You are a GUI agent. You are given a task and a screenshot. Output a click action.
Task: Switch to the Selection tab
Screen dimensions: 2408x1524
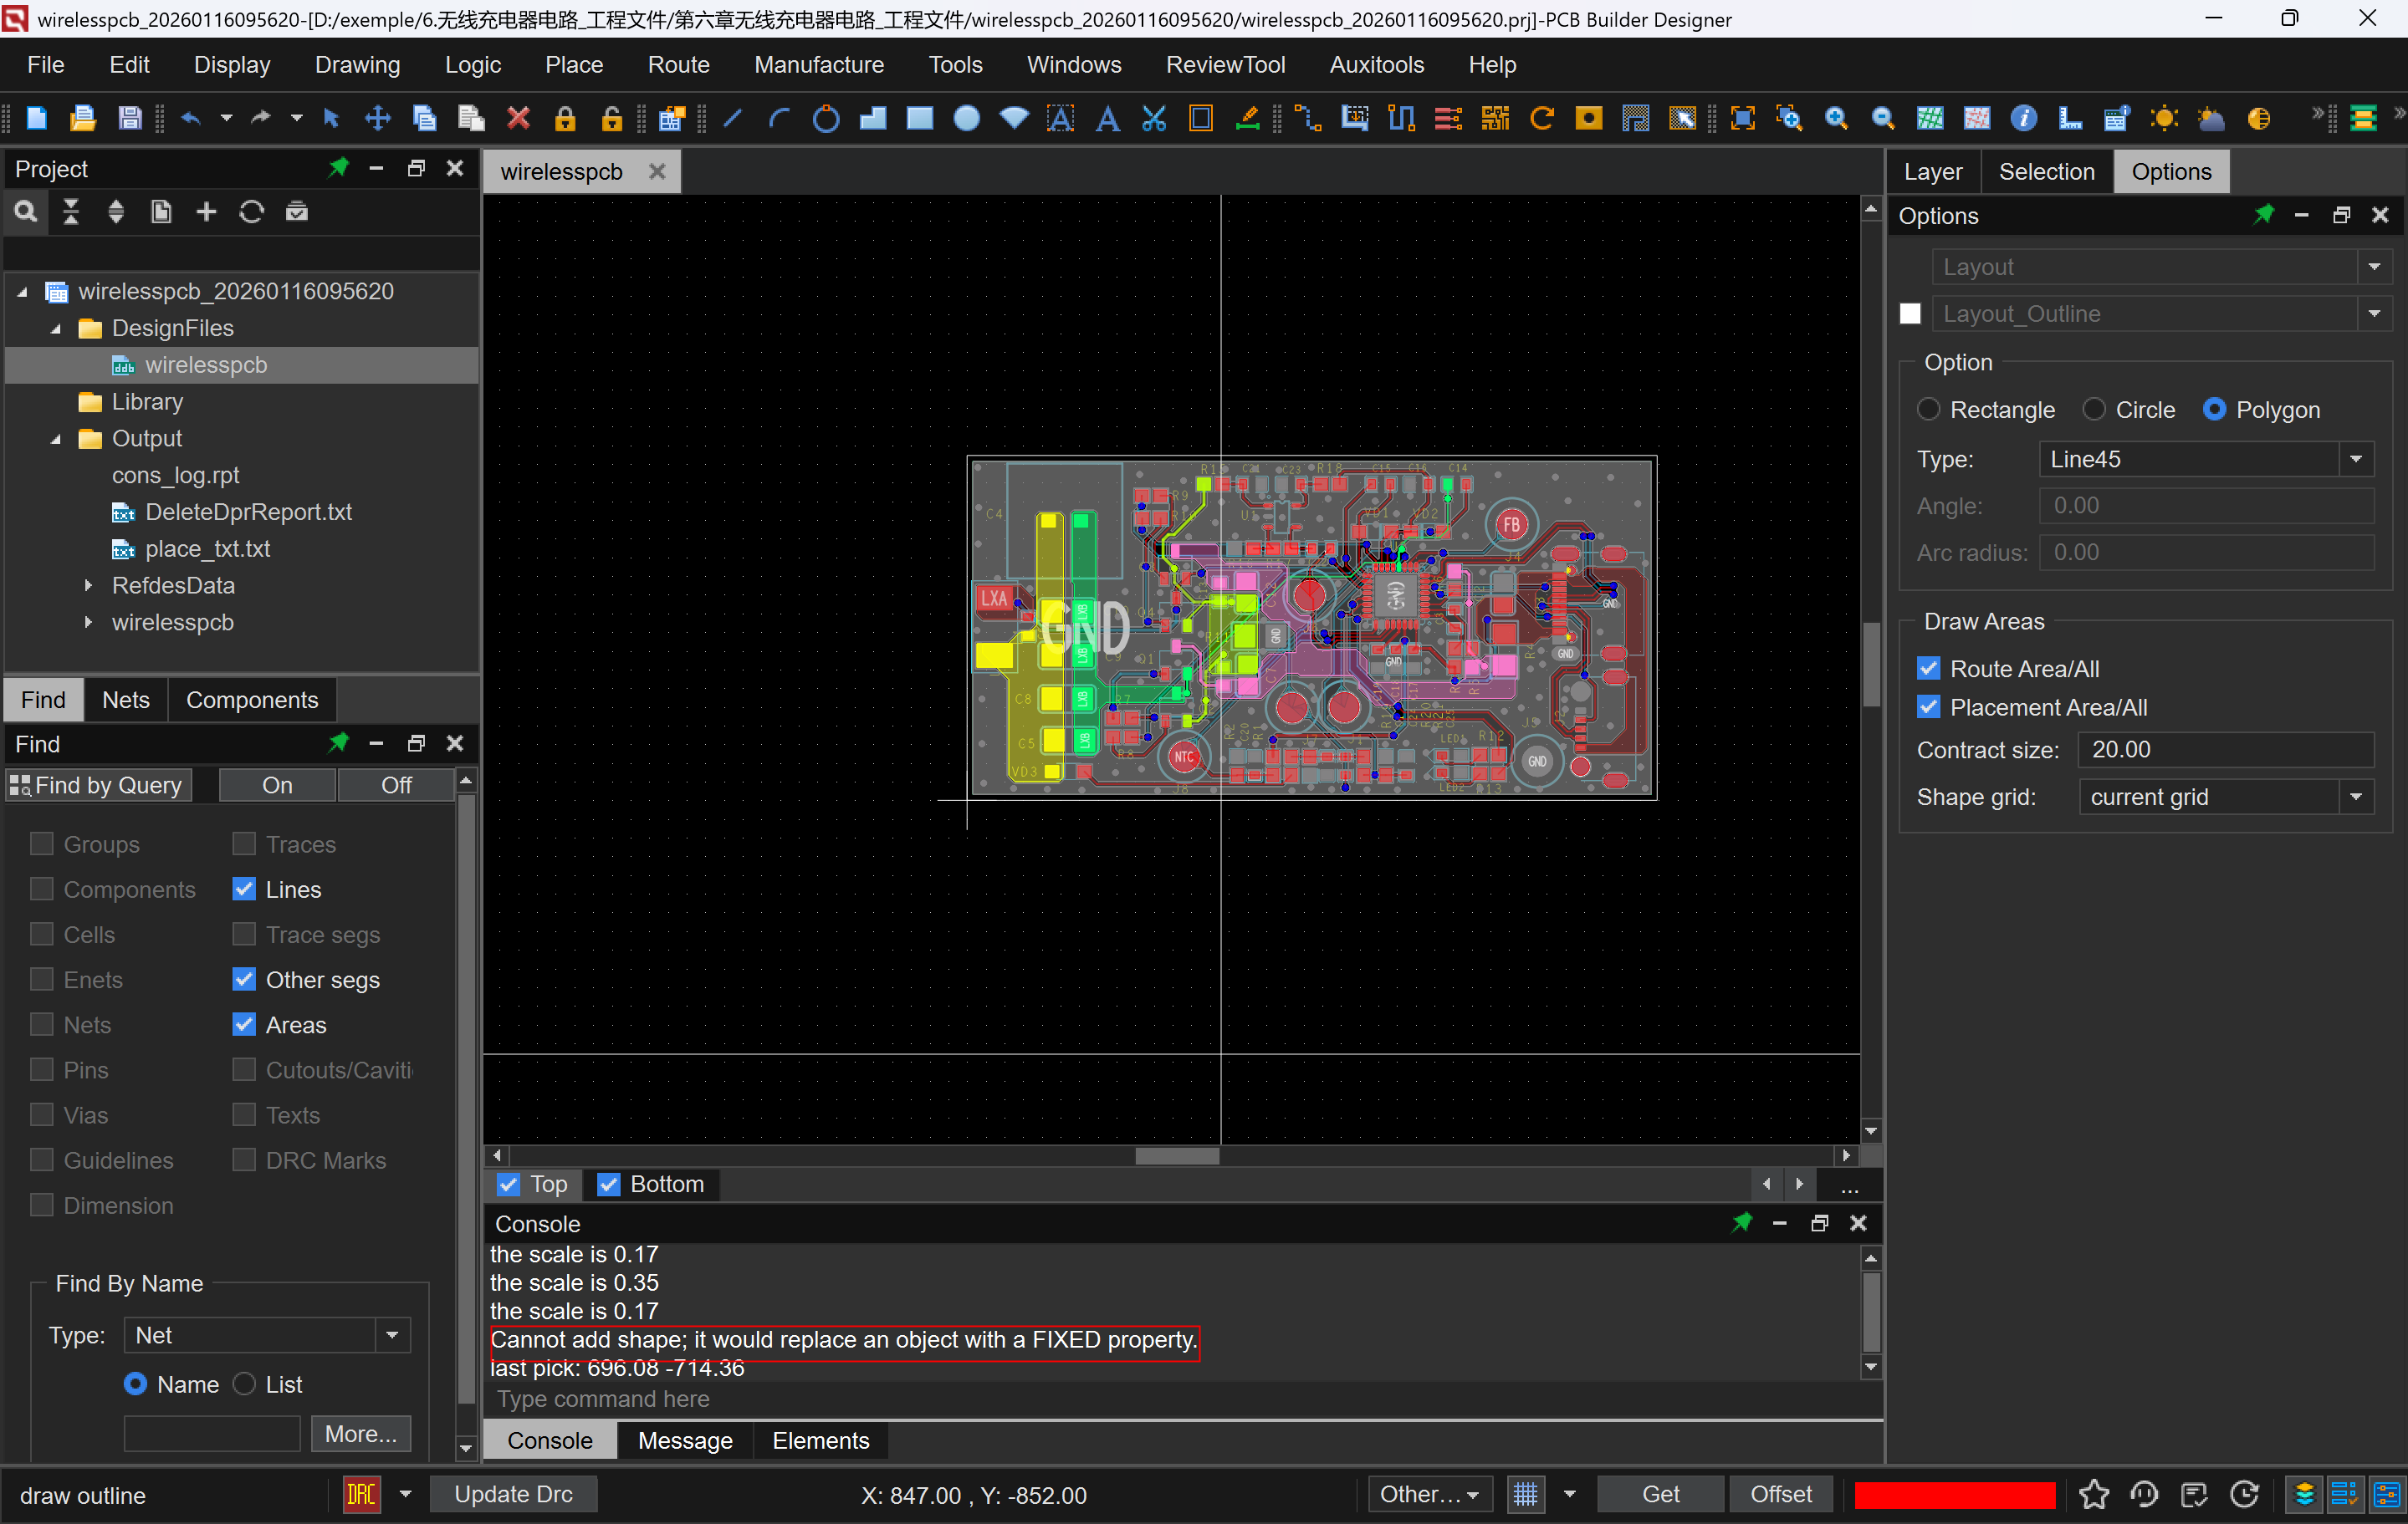(x=2046, y=172)
